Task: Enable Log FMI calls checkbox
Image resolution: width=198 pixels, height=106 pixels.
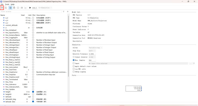Action: [x=74, y=69]
